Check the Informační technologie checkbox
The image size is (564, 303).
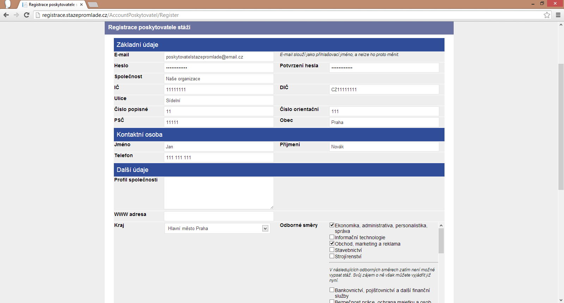[332, 237]
